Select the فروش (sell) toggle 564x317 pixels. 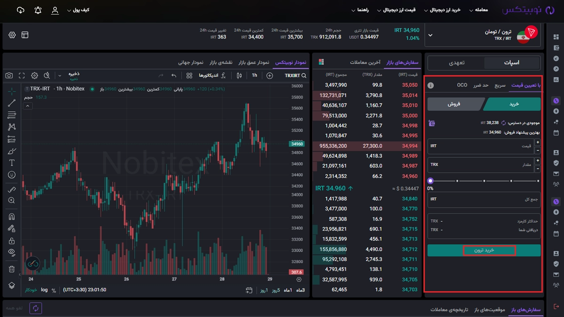(x=456, y=104)
